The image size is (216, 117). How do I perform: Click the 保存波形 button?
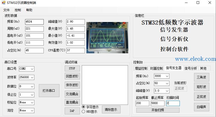[72, 85]
